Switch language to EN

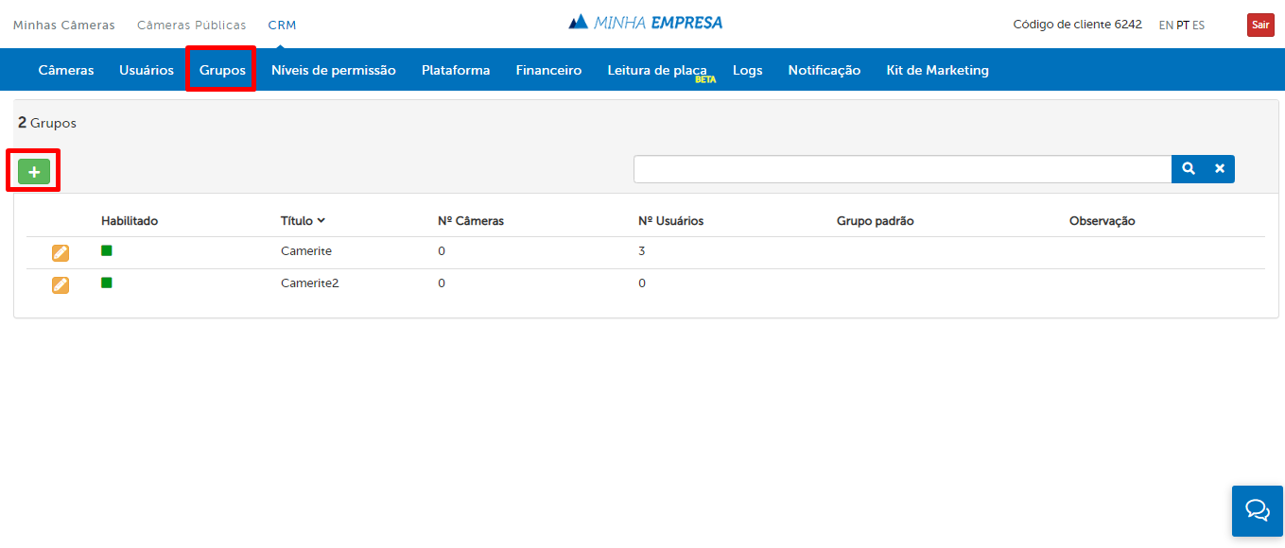[1166, 26]
